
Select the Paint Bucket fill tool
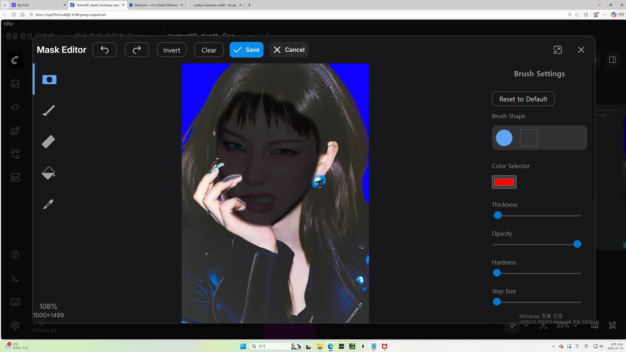click(x=49, y=173)
